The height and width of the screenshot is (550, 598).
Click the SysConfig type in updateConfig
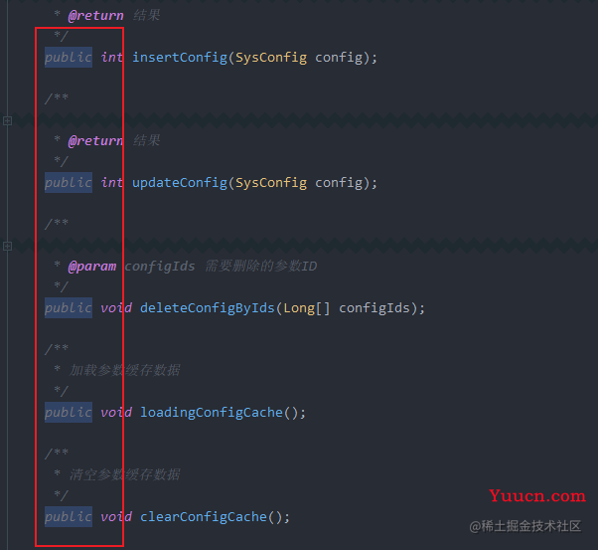[x=271, y=183]
